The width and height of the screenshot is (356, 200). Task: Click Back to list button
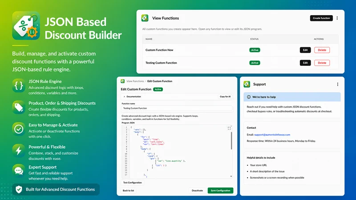click(x=128, y=191)
